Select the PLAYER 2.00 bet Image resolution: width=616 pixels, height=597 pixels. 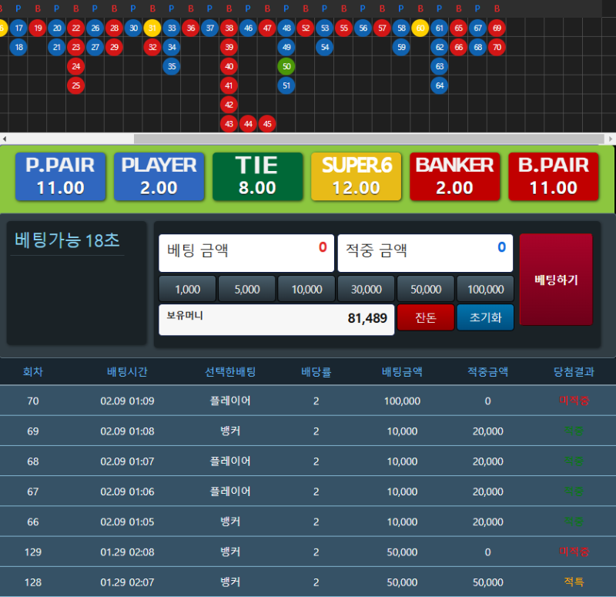(159, 176)
